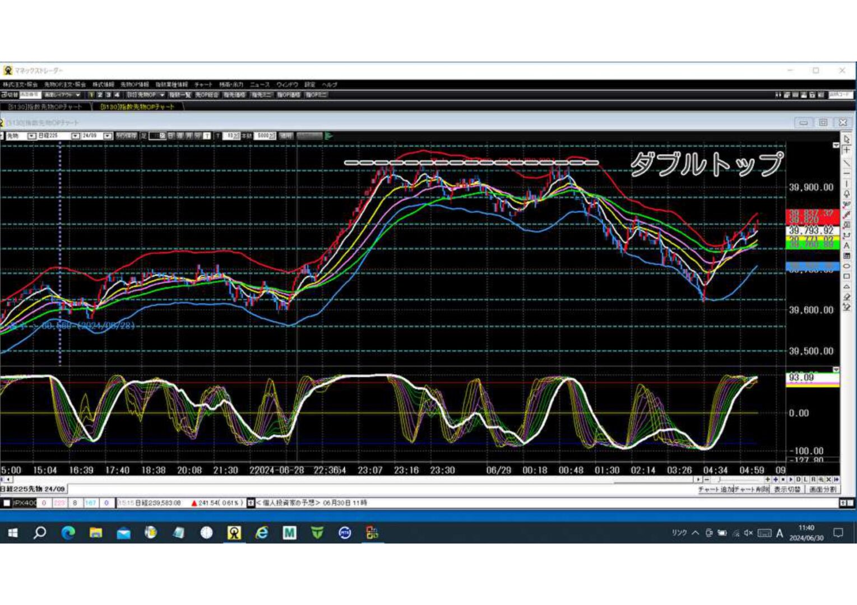Toggle the 'T' tick button in chart toolbar
The height and width of the screenshot is (605, 857).
click(207, 136)
